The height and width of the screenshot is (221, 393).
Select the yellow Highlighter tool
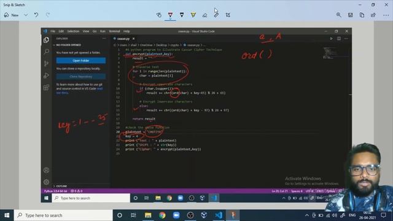(193, 15)
